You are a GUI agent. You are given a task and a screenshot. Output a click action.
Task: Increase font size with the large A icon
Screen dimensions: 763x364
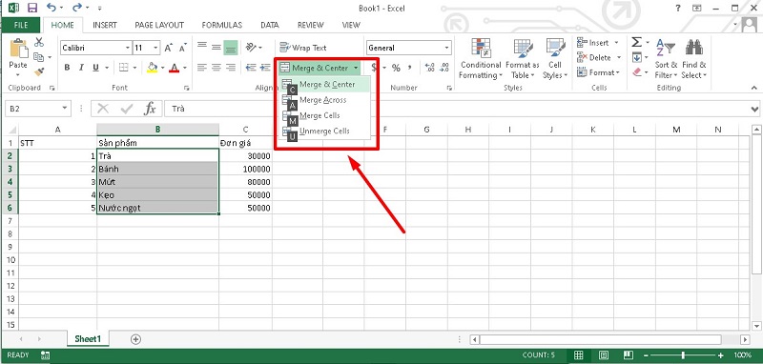pos(169,48)
